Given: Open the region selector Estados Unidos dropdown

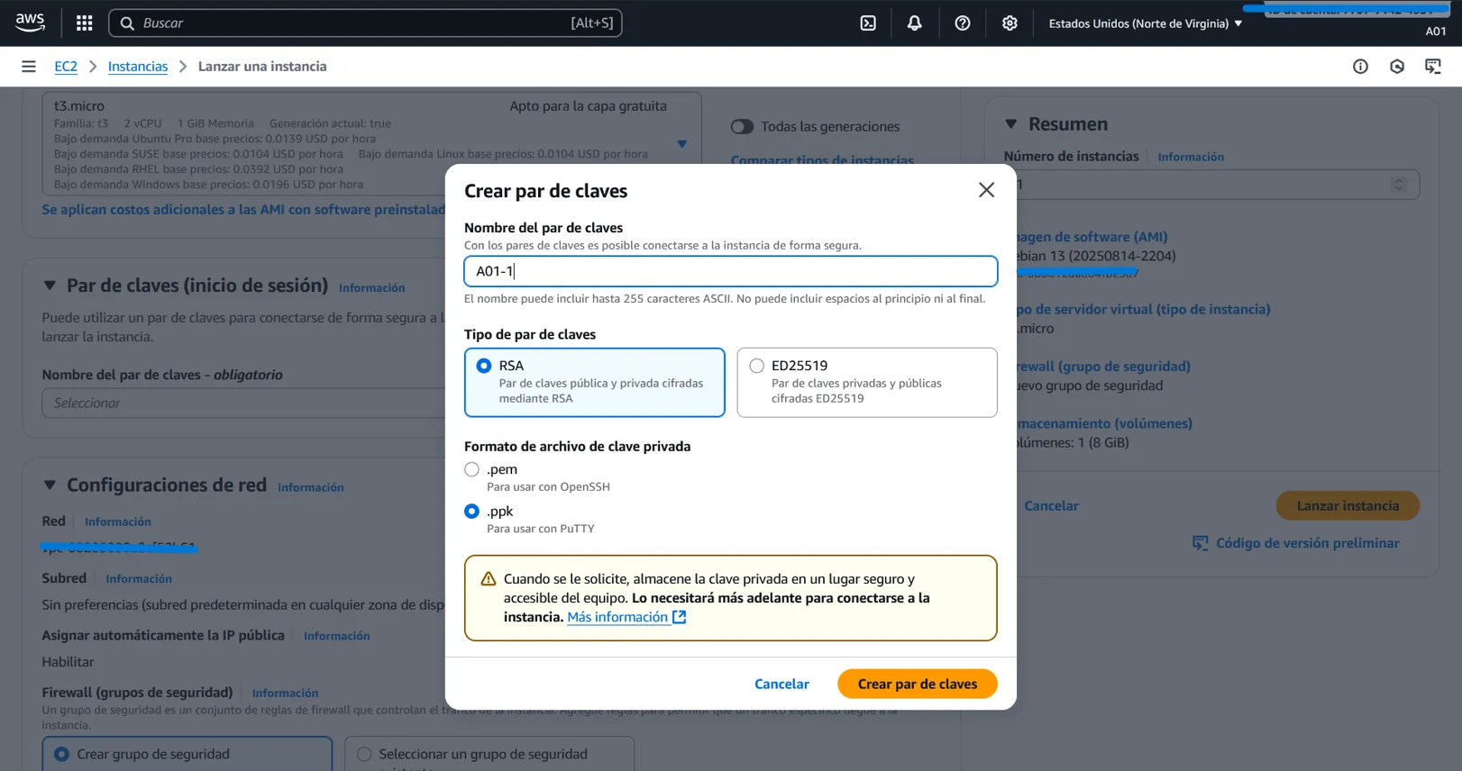Looking at the screenshot, I should pos(1145,23).
